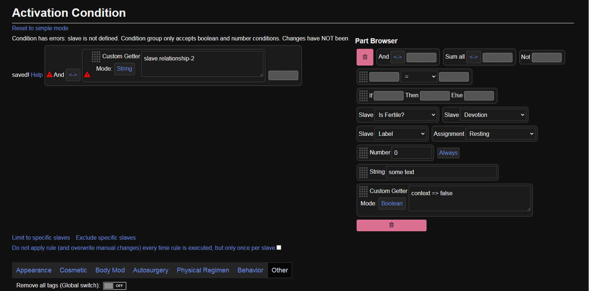Open the Assignment Resting dropdown
The image size is (589, 291).
point(501,134)
